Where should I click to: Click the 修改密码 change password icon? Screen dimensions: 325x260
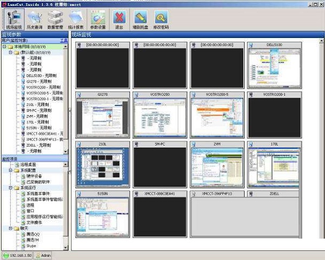[x=161, y=19]
